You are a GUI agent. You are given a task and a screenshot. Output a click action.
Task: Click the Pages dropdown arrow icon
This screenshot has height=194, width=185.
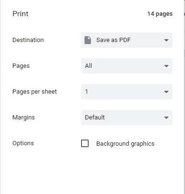pos(166,66)
